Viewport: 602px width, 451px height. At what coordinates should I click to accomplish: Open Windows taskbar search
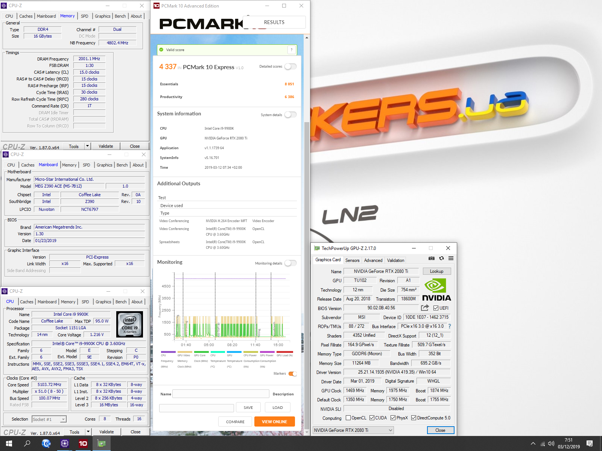pyautogui.click(x=27, y=443)
